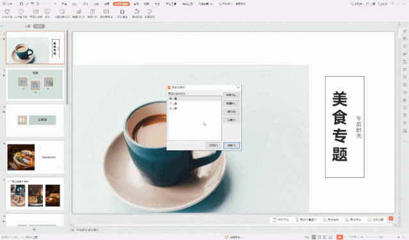Click the speaker notes ribbon icon
The image size is (409, 240).
[x=106, y=12]
